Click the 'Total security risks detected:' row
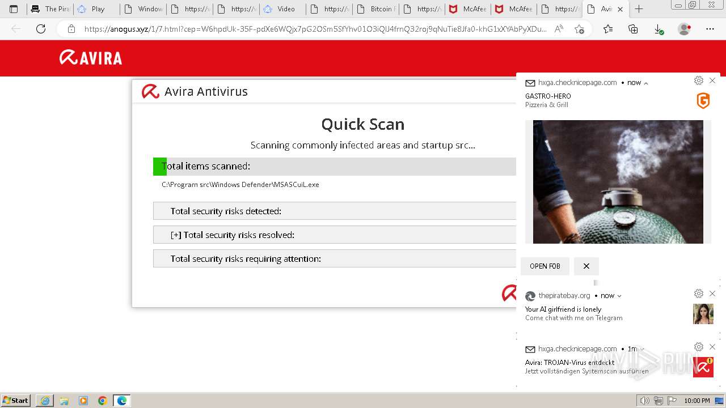The height and width of the screenshot is (408, 726). pos(335,211)
